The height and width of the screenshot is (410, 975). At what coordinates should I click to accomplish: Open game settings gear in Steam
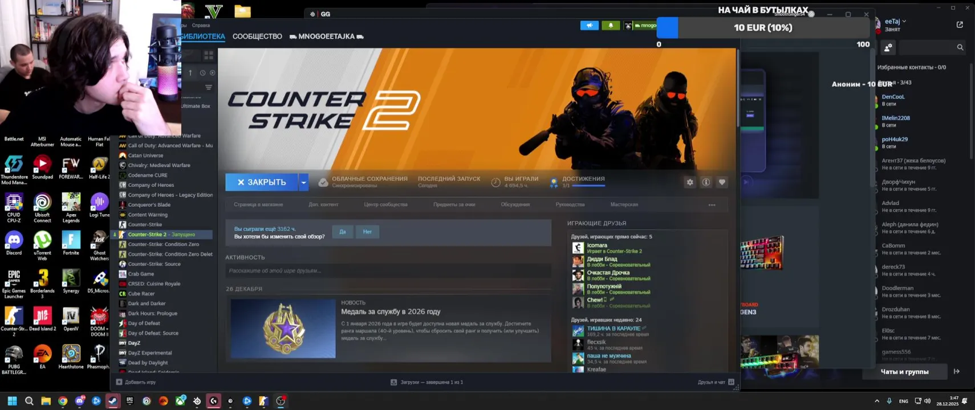pos(690,182)
